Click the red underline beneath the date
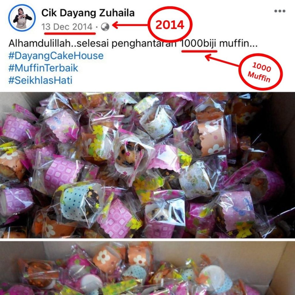This screenshot has width=295, height=295. click(70, 33)
